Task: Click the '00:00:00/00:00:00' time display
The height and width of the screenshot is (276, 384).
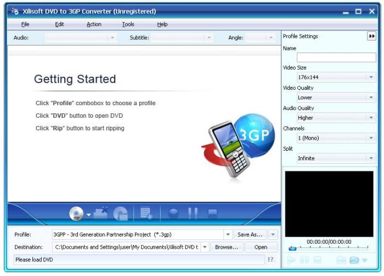Action: (x=329, y=242)
